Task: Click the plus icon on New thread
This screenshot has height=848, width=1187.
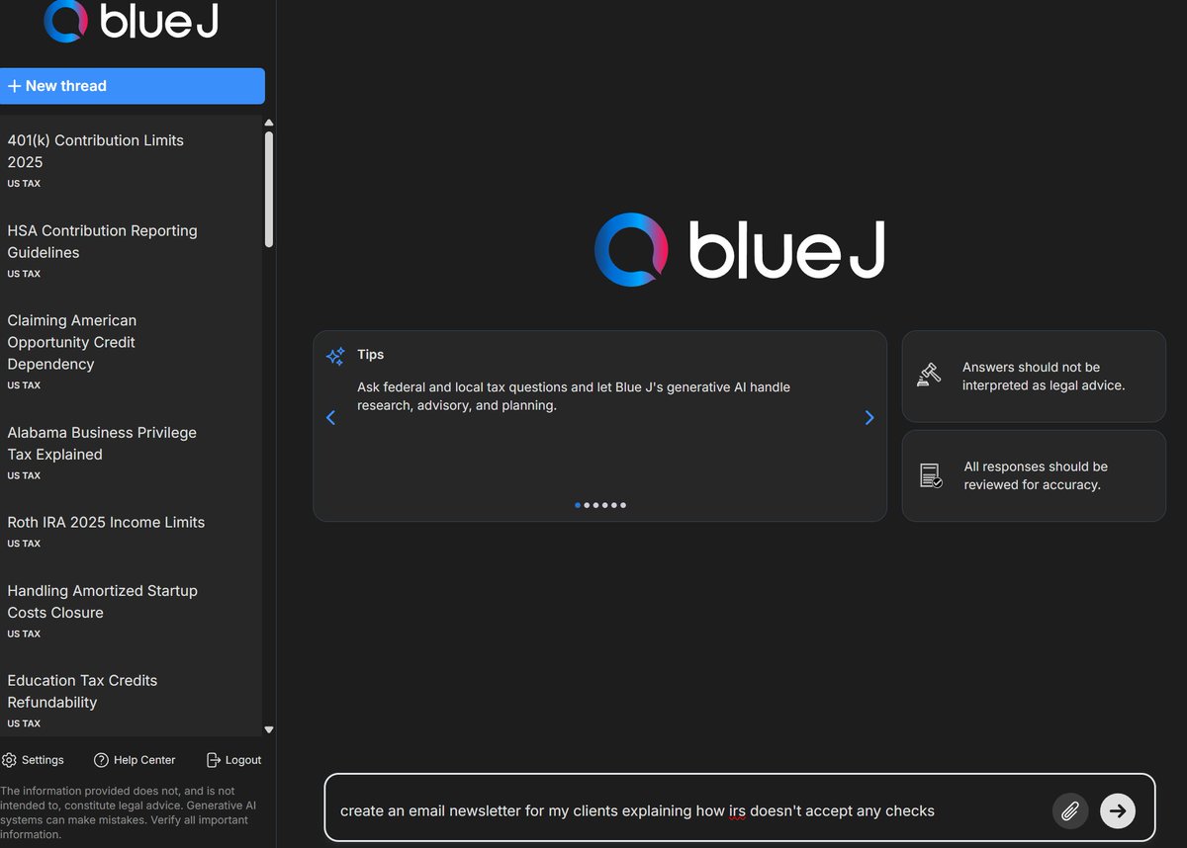Action: click(x=14, y=86)
